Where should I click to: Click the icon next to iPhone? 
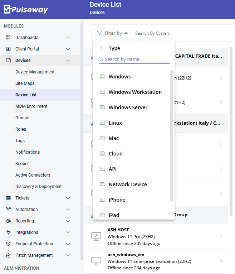point(102,200)
